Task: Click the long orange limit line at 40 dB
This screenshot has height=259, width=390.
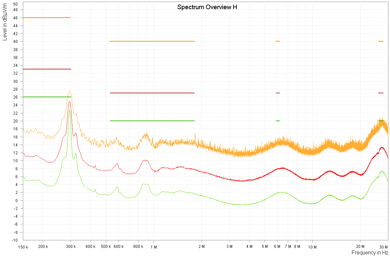Action: 152,41
